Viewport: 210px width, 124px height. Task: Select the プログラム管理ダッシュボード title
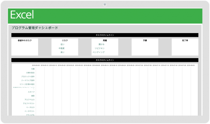click(35, 28)
